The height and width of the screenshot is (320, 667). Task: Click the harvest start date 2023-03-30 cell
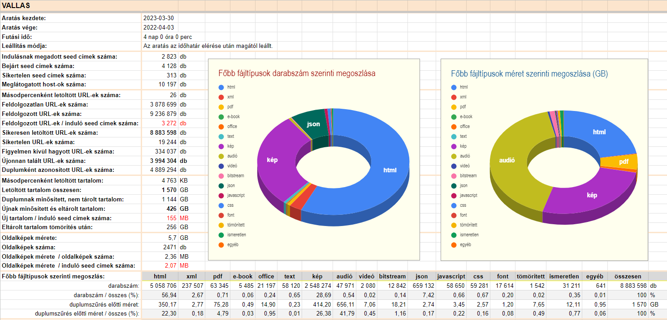(x=158, y=18)
